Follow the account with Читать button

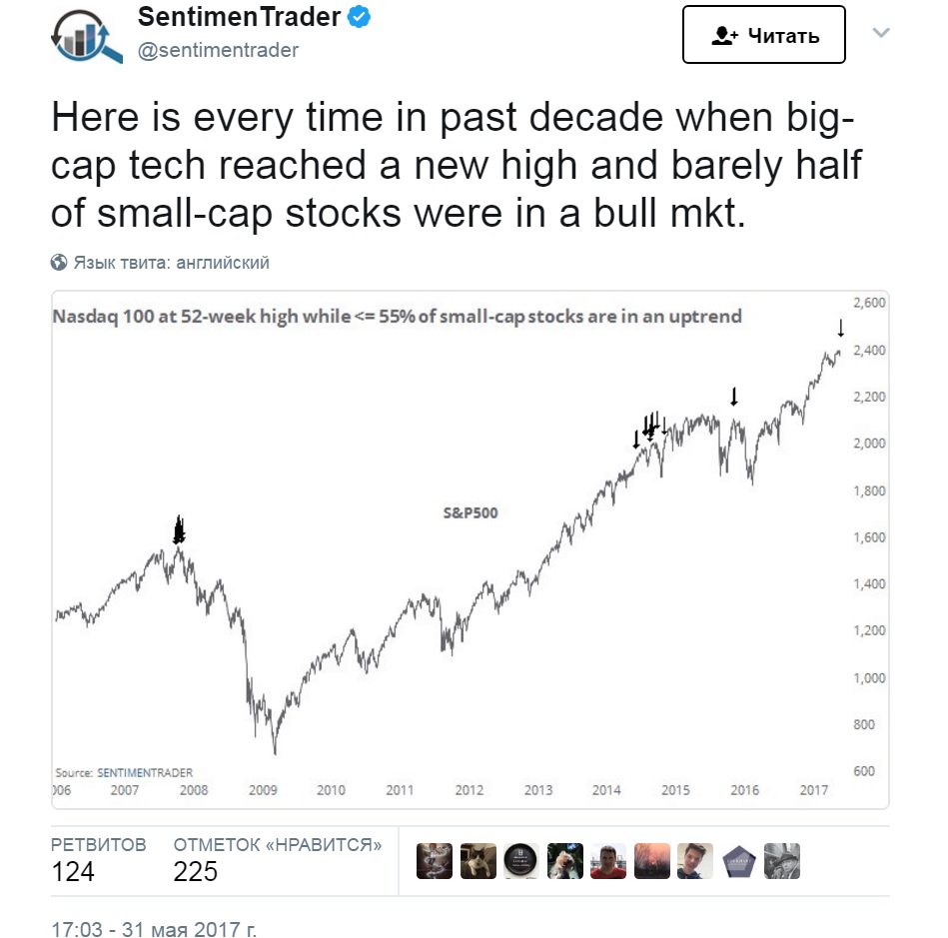pos(763,35)
